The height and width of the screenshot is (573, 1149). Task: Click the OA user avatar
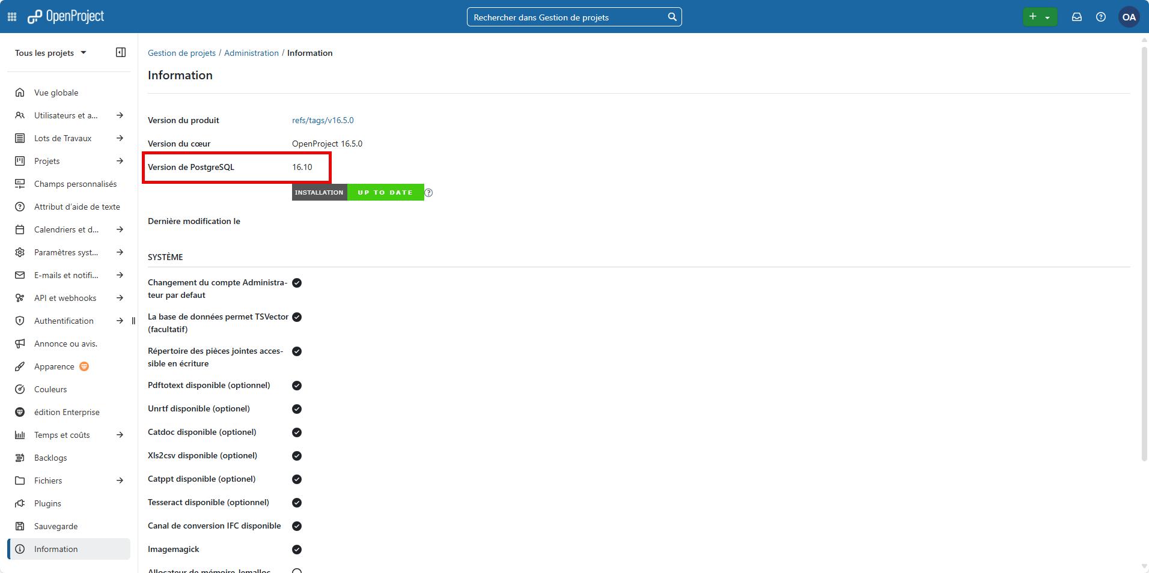click(x=1129, y=17)
